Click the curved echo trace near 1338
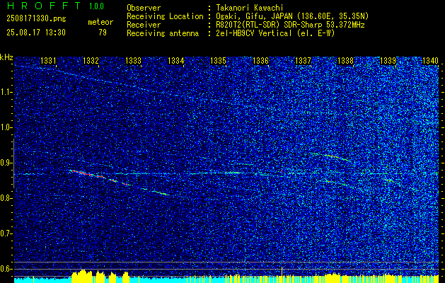This screenshot has width=445, height=283. coord(330,156)
